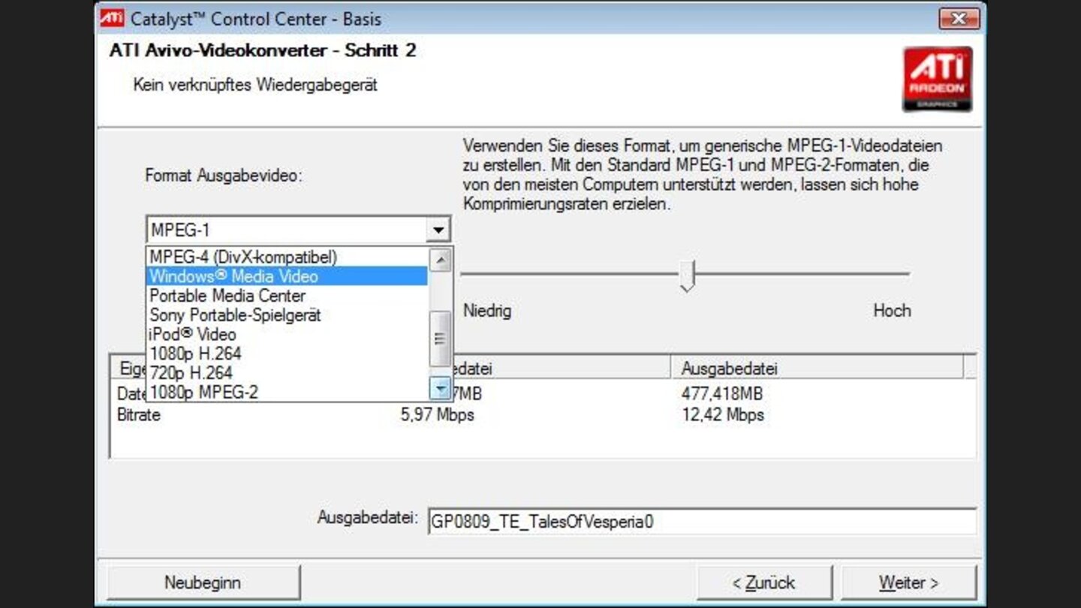
Task: Click the quality slider handle
Action: click(x=687, y=275)
